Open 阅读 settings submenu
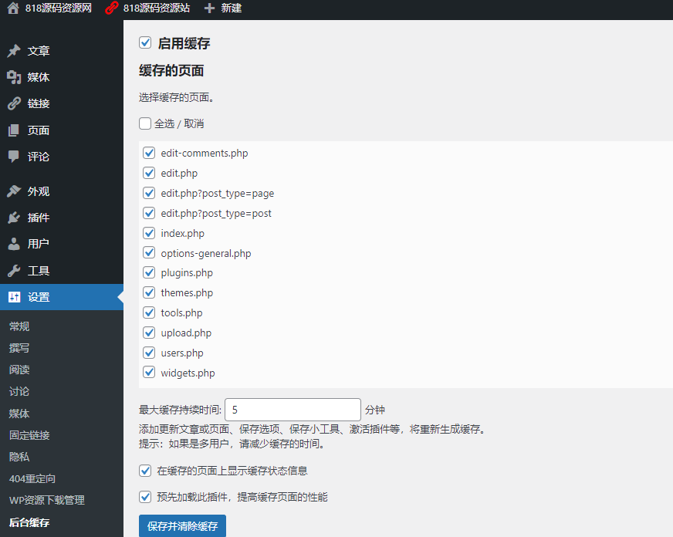The width and height of the screenshot is (673, 537). point(19,370)
